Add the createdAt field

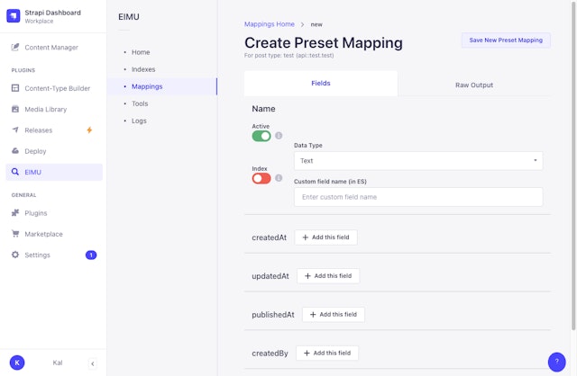325,237
